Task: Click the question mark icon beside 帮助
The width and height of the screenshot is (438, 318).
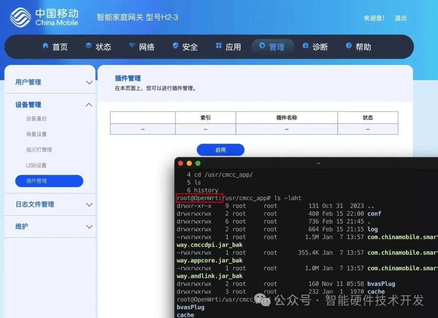Action: coord(349,46)
